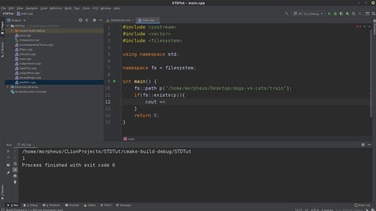Screen dimensions: 376x211
Task: Open the TODO tool window button
Action: tap(106, 205)
